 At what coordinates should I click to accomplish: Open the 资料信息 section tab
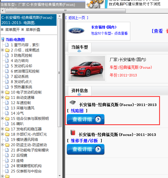pos(80,91)
